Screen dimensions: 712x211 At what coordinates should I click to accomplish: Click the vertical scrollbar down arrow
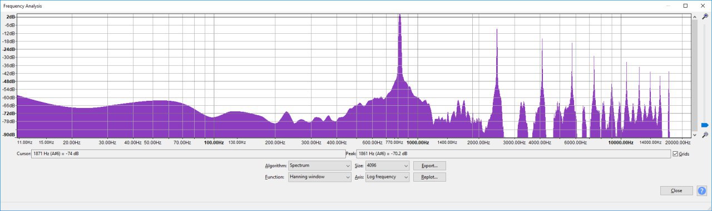694,135
